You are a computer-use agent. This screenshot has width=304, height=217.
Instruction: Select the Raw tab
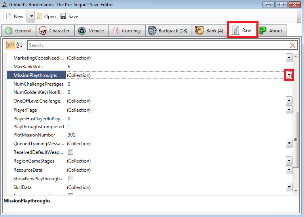click(x=243, y=30)
